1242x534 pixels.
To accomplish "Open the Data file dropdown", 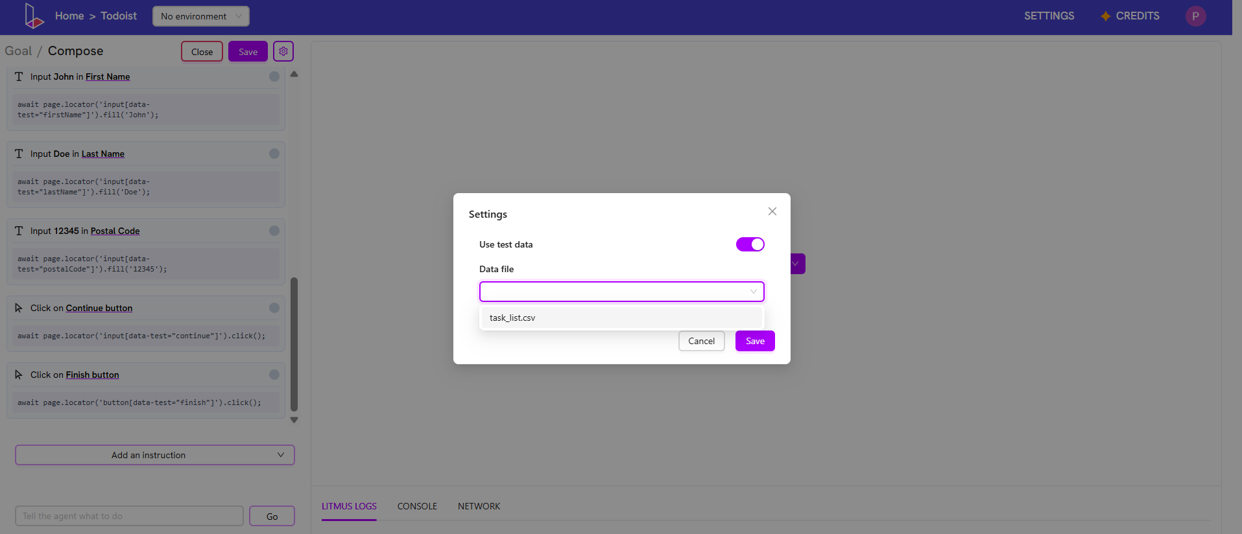I will (x=622, y=292).
